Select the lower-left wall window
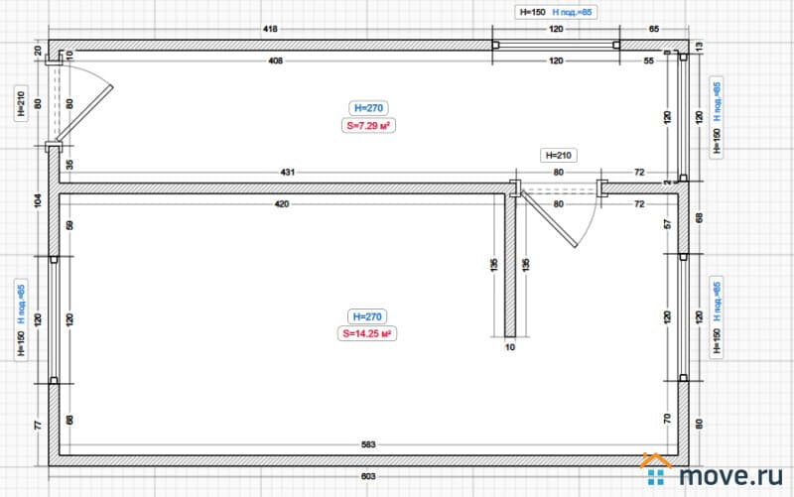The height and width of the screenshot is (497, 794). coord(54,319)
